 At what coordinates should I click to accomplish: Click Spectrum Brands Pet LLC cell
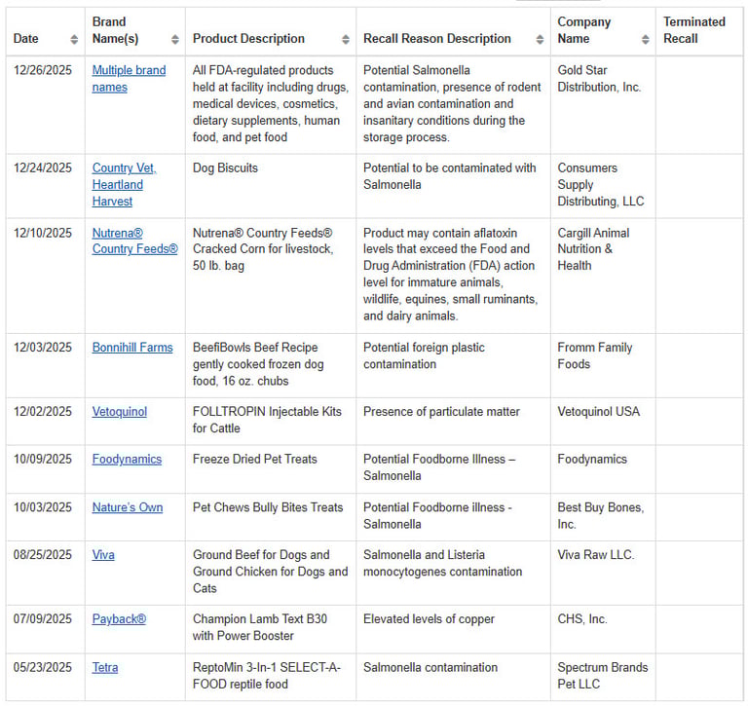point(603,676)
